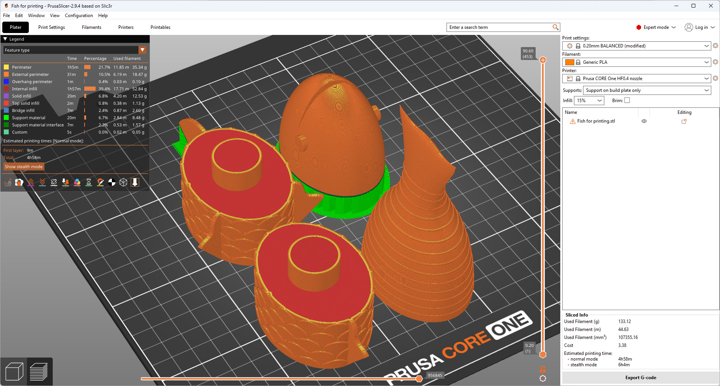The image size is (720, 386).
Task: Open the Configuration menu
Action: (x=79, y=16)
